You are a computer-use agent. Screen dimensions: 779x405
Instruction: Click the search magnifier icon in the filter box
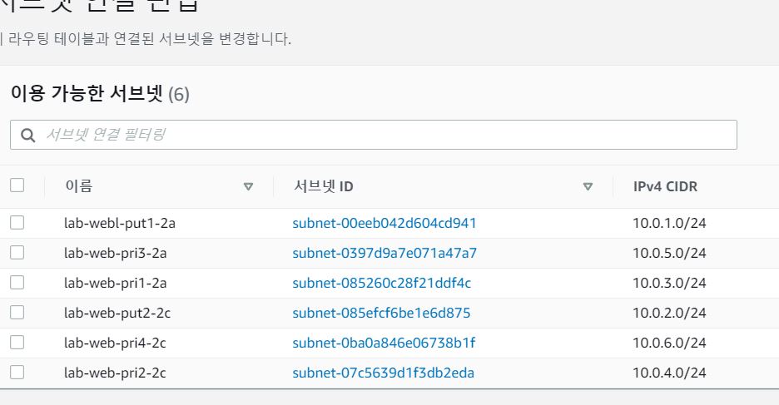(x=27, y=135)
